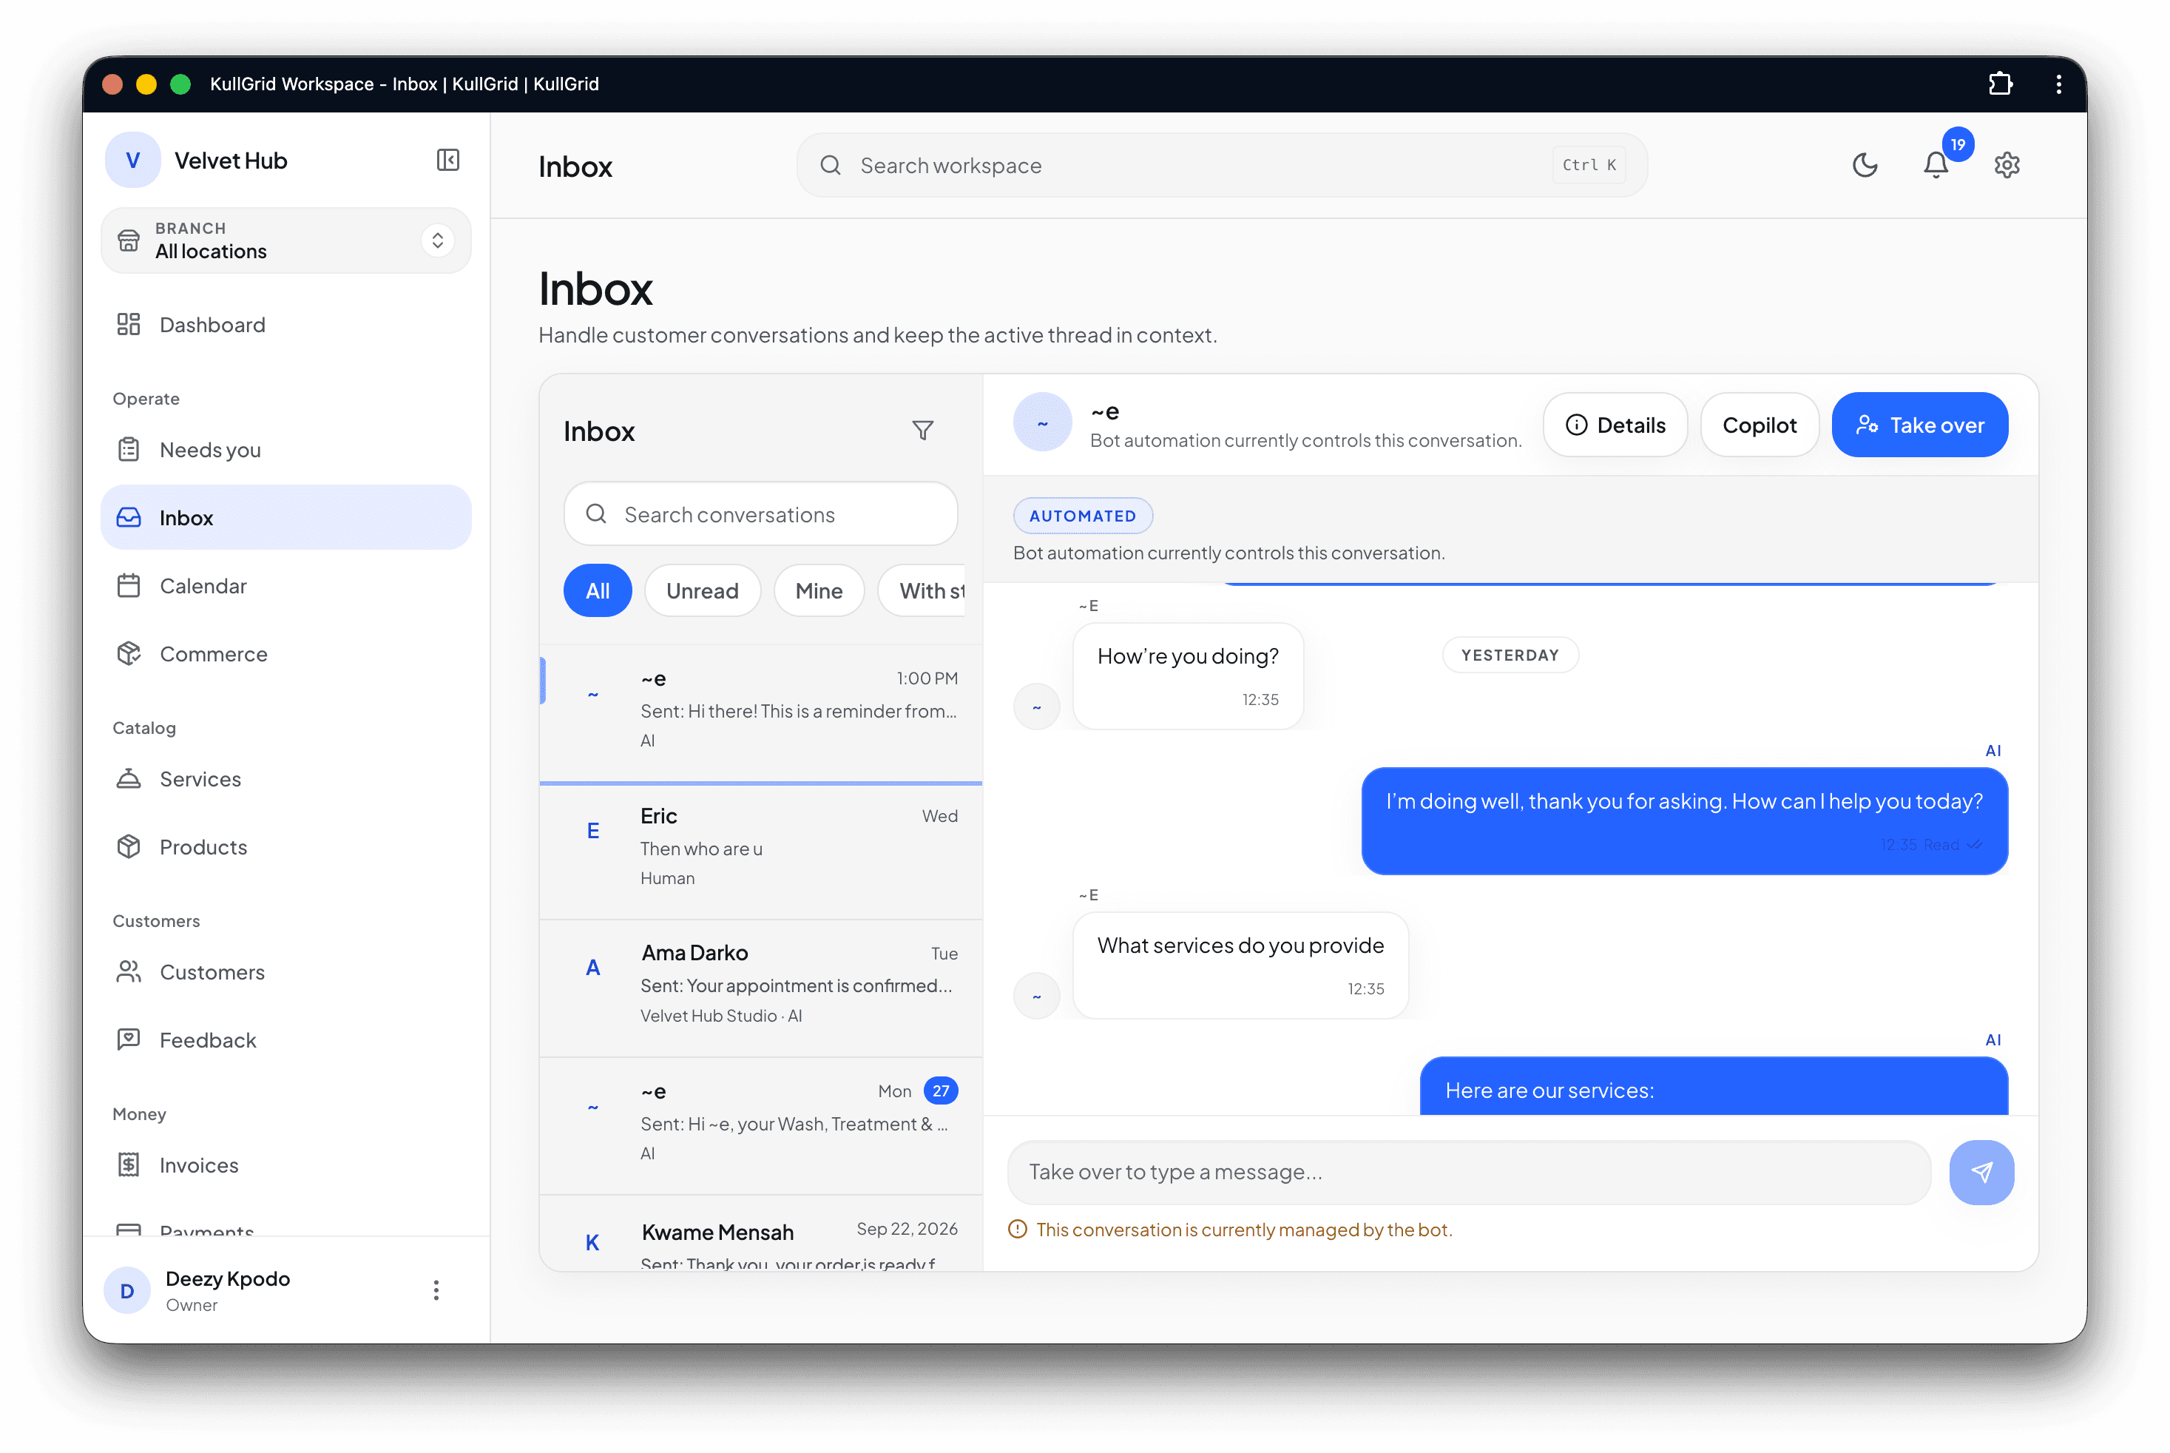This screenshot has width=2170, height=1453.
Task: Click Take over button
Action: point(1920,425)
